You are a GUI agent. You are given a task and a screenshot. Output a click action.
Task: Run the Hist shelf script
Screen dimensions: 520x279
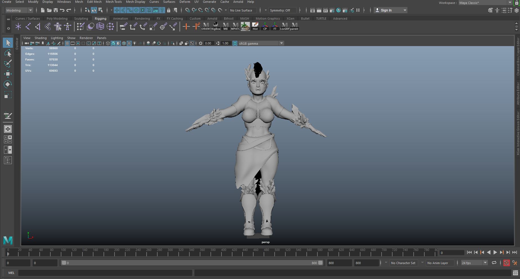(255, 27)
